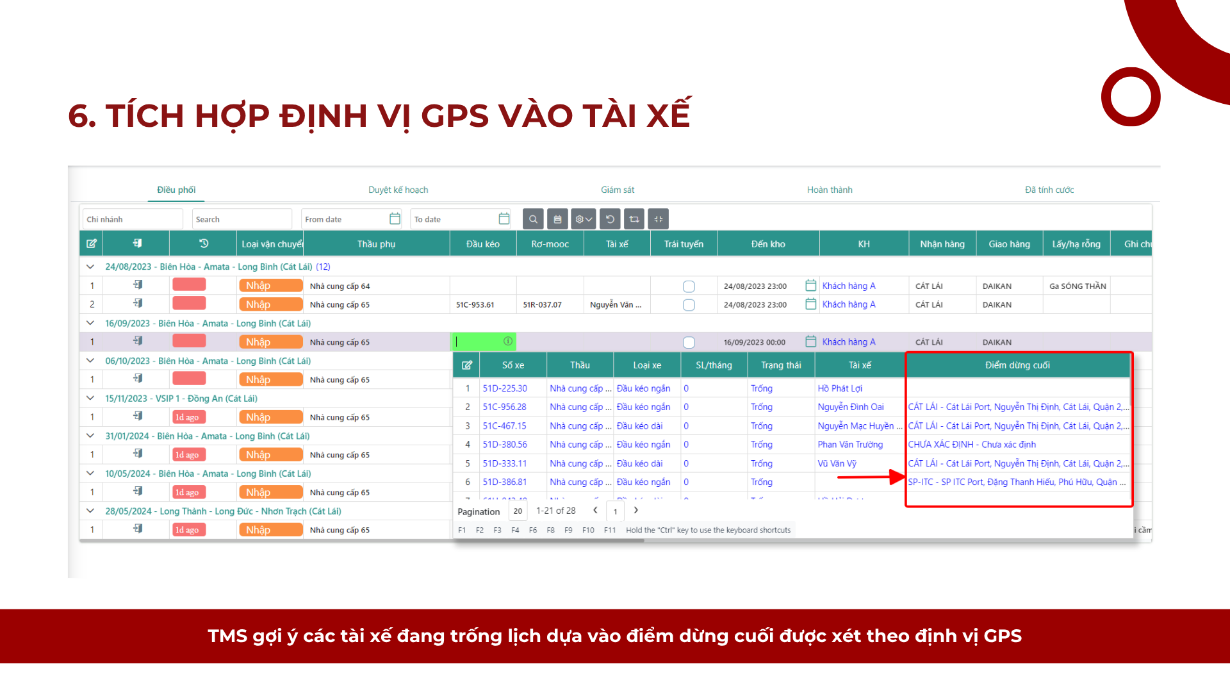Screen dimensions: 1230x692
Task: Switch to the Điều phối tab
Action: point(176,190)
